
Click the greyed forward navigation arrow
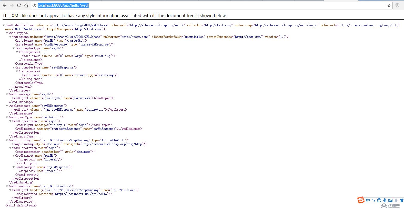pos(12,5)
